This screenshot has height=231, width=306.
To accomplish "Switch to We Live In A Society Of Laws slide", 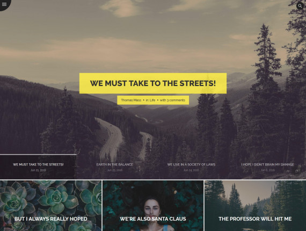I will [x=191, y=167].
